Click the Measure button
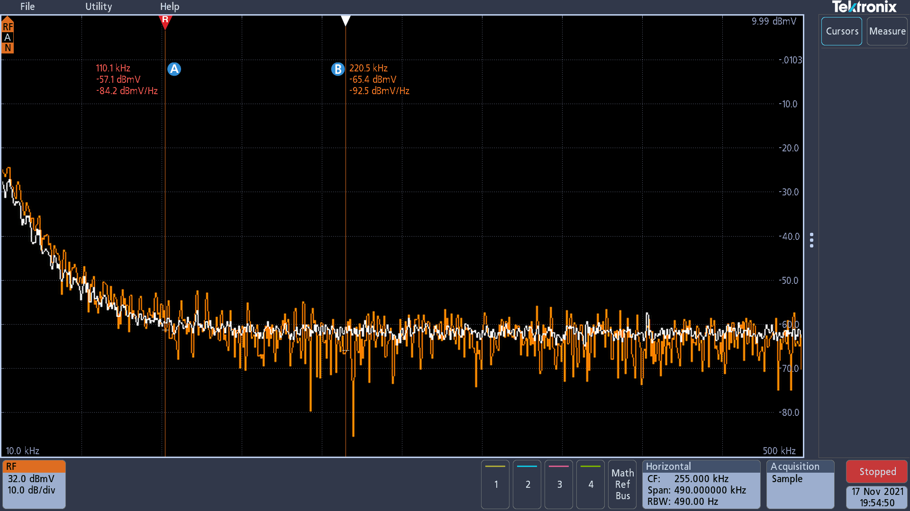 [x=887, y=31]
